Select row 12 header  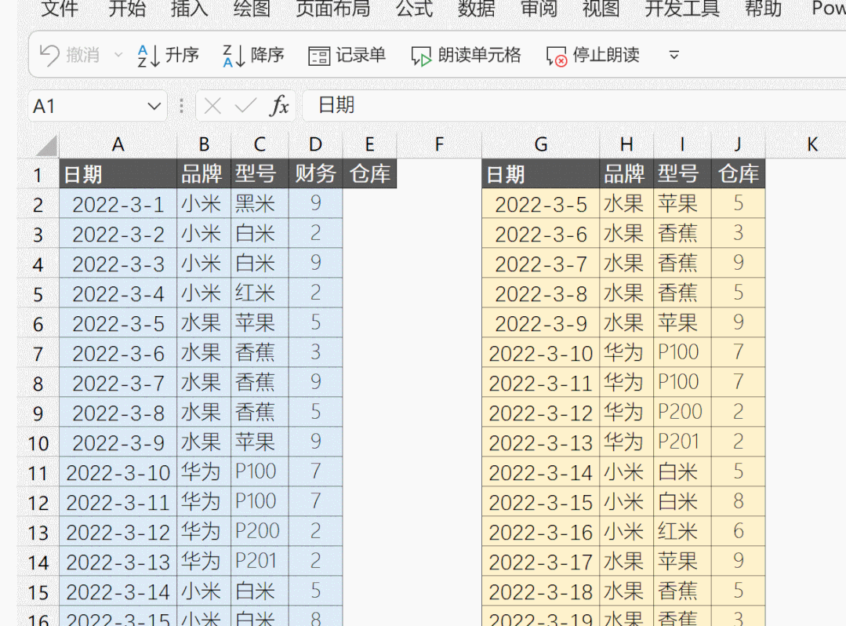pos(38,502)
